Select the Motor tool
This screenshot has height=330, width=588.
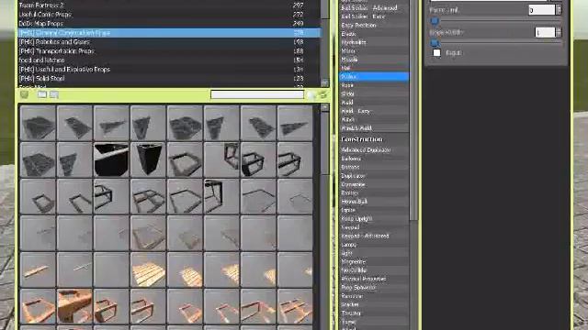tap(374, 51)
